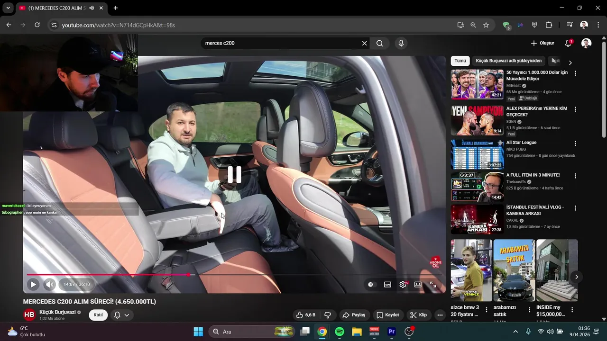This screenshot has width=607, height=341.
Task: Open the Chrome three-dot menu
Action: pos(598,25)
